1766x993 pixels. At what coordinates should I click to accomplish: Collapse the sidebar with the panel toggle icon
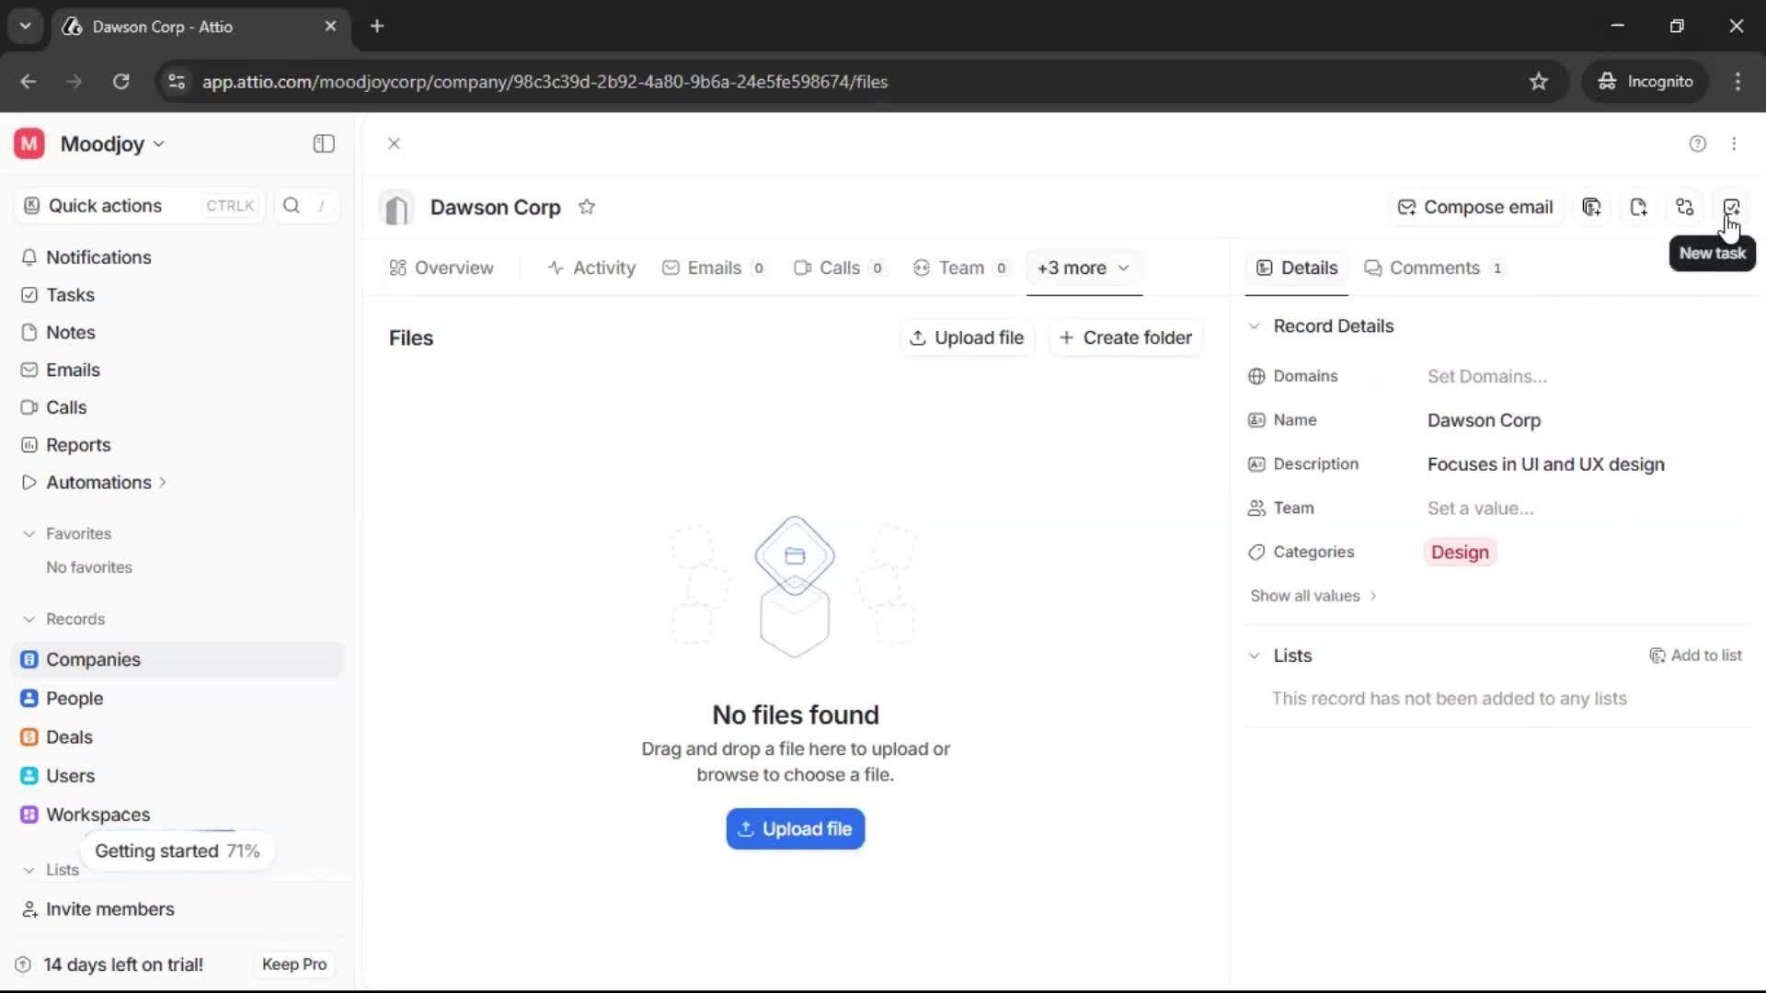click(x=323, y=143)
